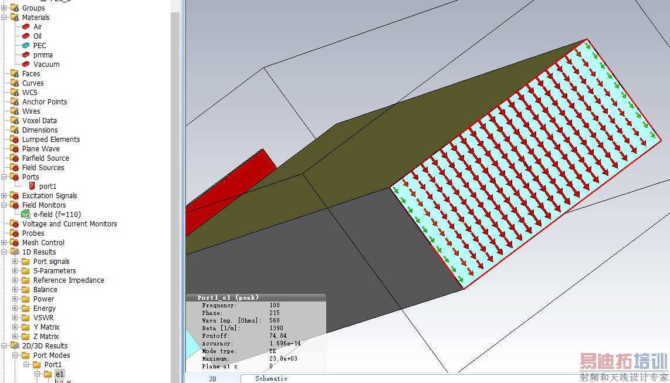The width and height of the screenshot is (670, 383).
Task: Select the Z Matrix folder
Action: pos(46,337)
